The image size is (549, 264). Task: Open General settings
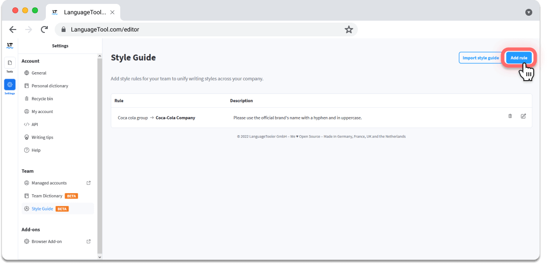(x=39, y=73)
